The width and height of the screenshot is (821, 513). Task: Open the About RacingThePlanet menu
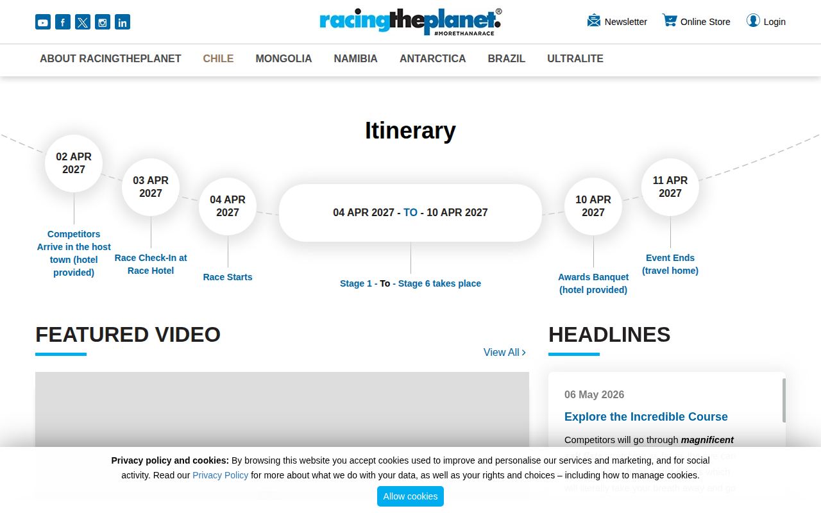pyautogui.click(x=110, y=58)
